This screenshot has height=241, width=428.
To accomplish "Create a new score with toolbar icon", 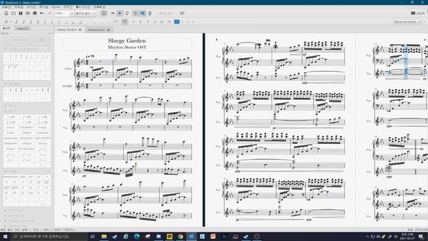I will point(6,13).
